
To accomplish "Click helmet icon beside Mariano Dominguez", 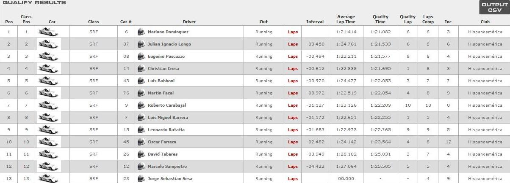I will [141, 32].
